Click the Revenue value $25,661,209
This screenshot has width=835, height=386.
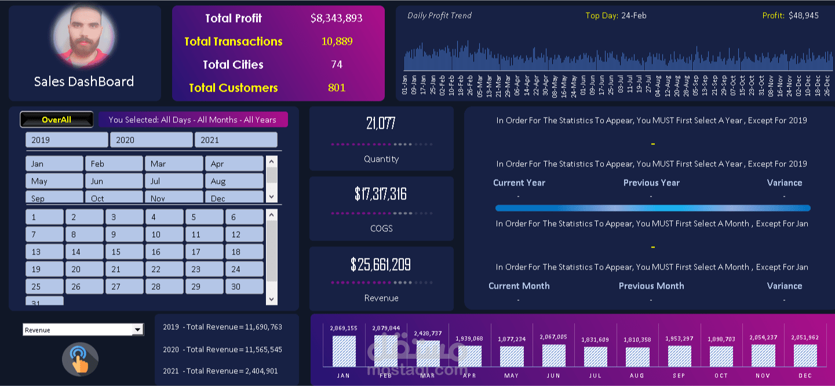[x=381, y=265]
